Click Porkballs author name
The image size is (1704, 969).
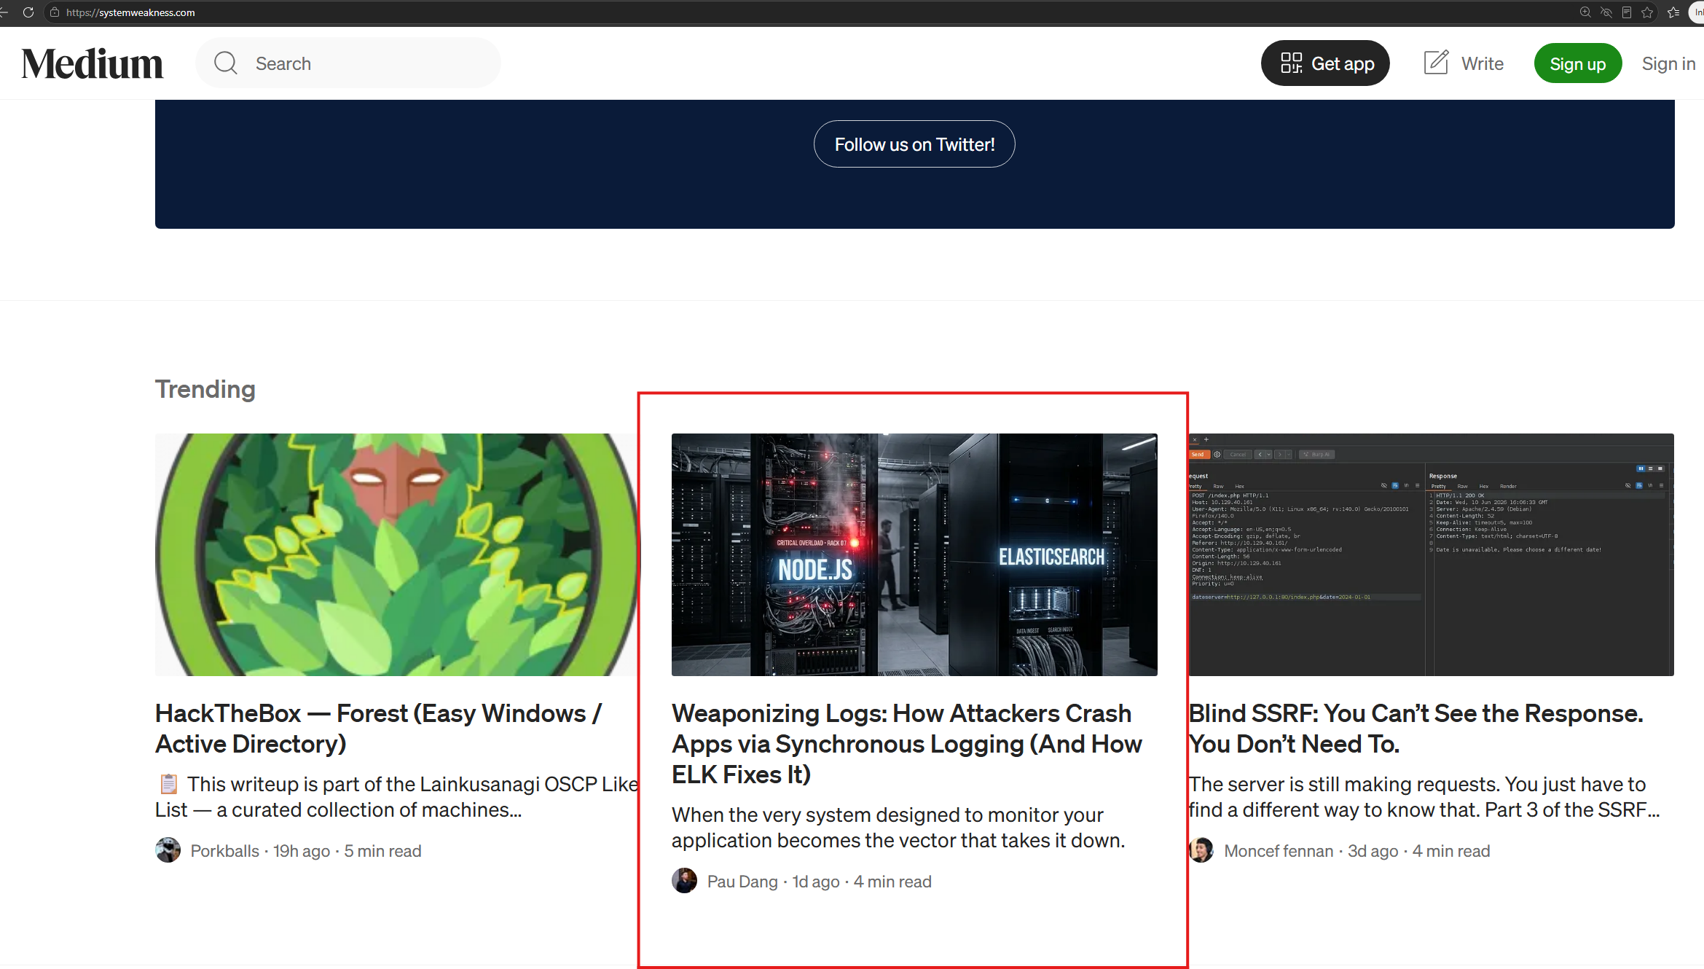224,851
